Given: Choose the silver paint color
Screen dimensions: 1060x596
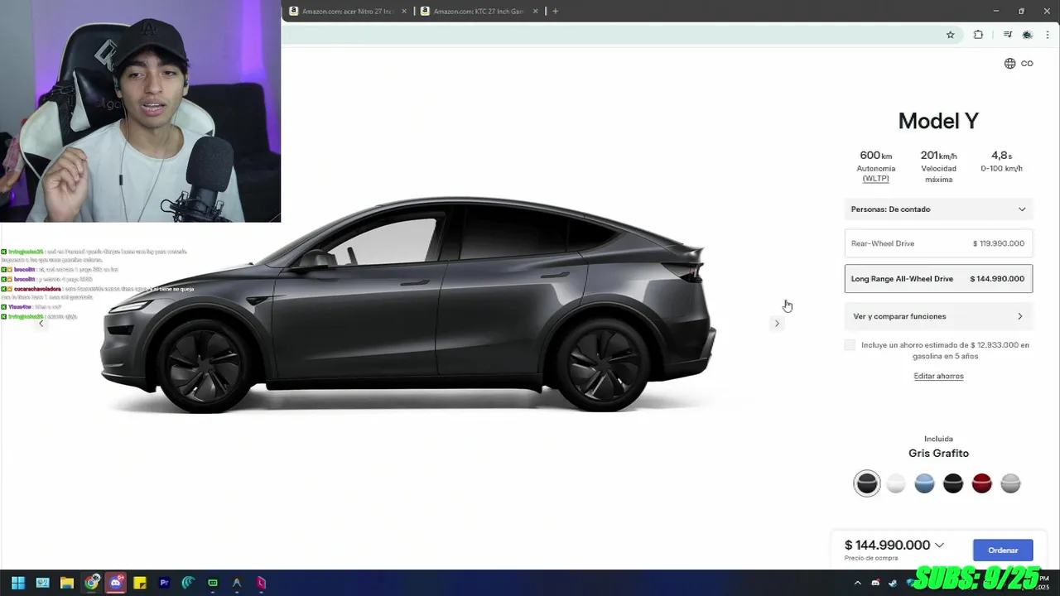Looking at the screenshot, I should 1010,483.
